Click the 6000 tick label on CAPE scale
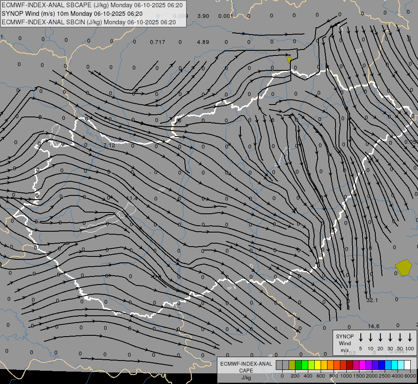Screen dimensions: 418x384 click(410, 376)
